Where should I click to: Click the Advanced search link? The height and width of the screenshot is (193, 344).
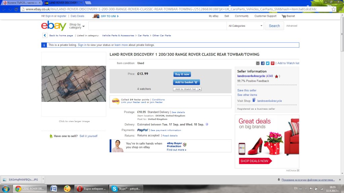pos(292,26)
